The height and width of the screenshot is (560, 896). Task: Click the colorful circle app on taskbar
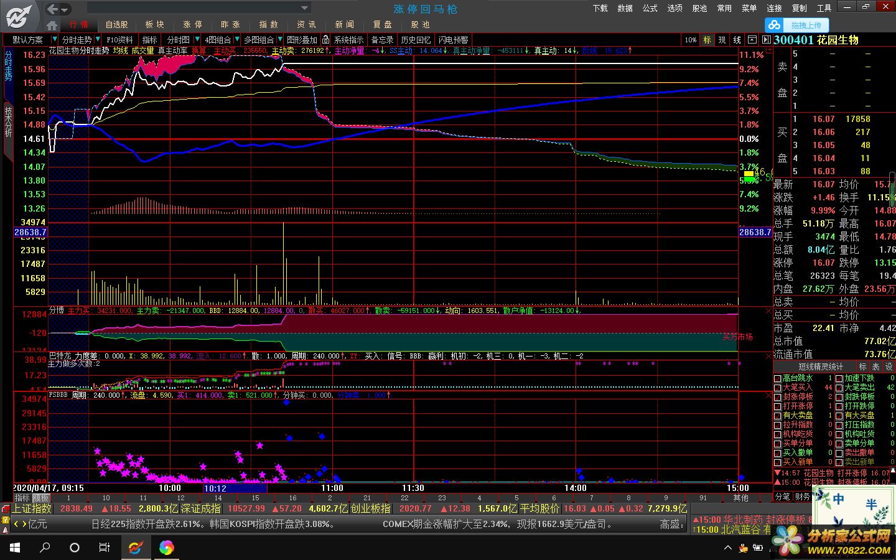pyautogui.click(x=166, y=548)
